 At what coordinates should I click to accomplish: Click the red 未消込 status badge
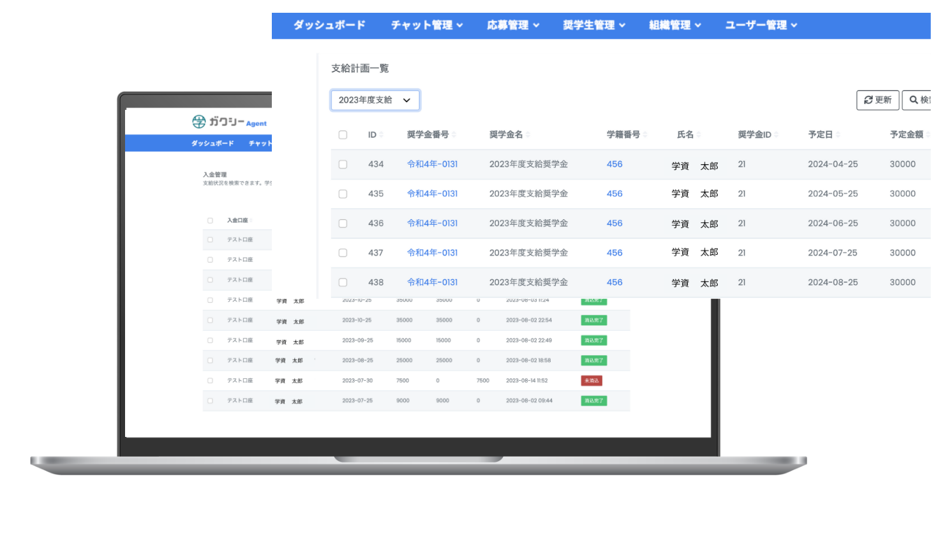[592, 381]
